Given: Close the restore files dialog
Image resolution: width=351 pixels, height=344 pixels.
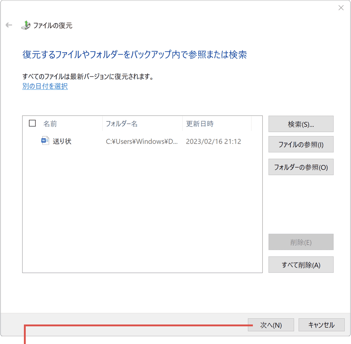Looking at the screenshot, I should [341, 7].
